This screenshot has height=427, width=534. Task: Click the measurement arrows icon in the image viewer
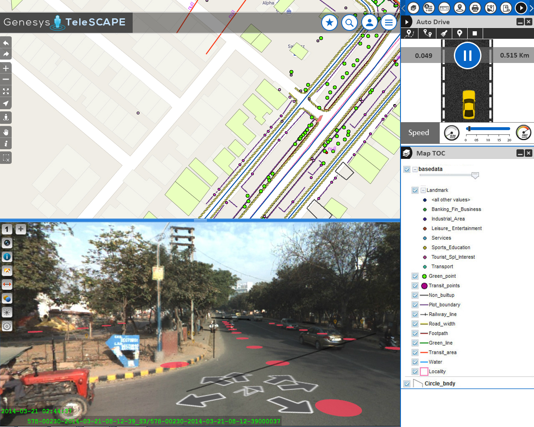coord(7,284)
